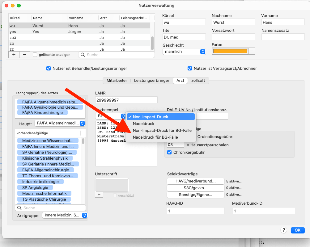Select 'Medizinische Informatik' in available list
Viewport: 310px width, 247px height.
pyautogui.click(x=44, y=194)
